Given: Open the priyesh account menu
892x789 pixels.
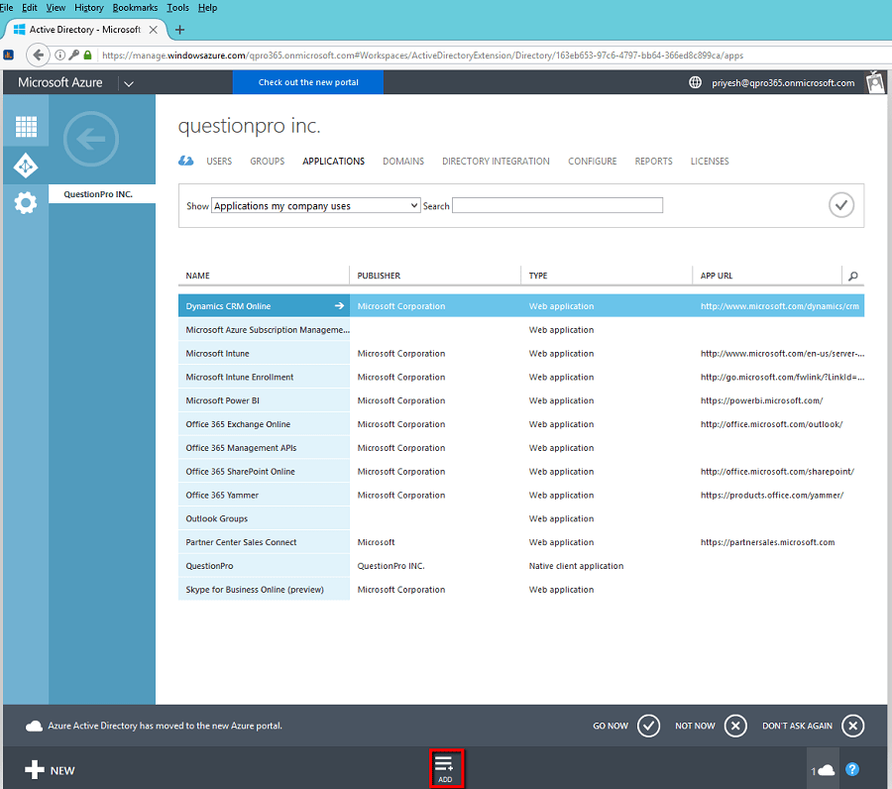Looking at the screenshot, I should tap(783, 83).
